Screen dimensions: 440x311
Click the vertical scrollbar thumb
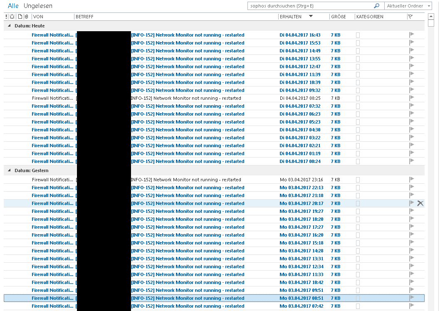(431, 23)
